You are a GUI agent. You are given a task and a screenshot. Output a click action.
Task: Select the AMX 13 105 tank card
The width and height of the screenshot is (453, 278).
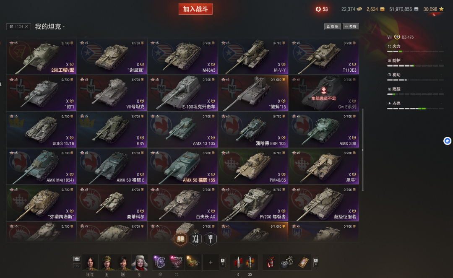click(x=182, y=130)
